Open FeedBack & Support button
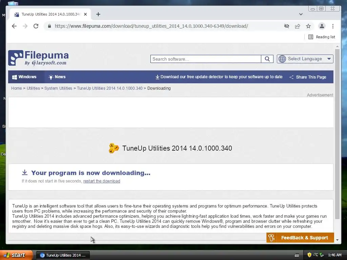The height and width of the screenshot is (260, 347). 300,238
